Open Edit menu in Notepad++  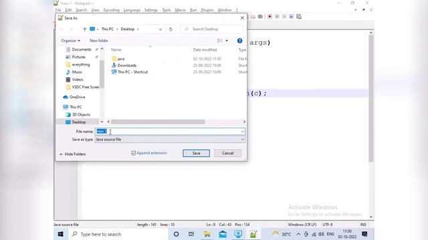[68, 10]
